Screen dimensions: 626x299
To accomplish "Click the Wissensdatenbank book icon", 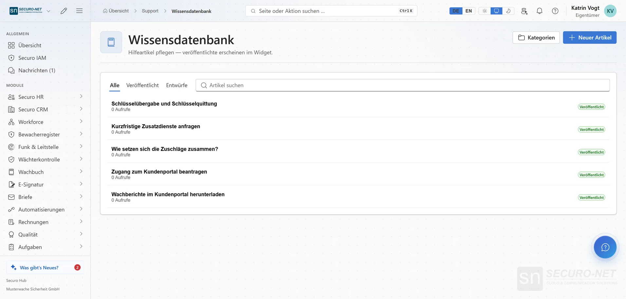I will tap(111, 42).
